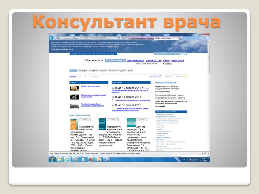Open Моя книжная полка link
This screenshot has width=259, height=194.
tap(80, 115)
